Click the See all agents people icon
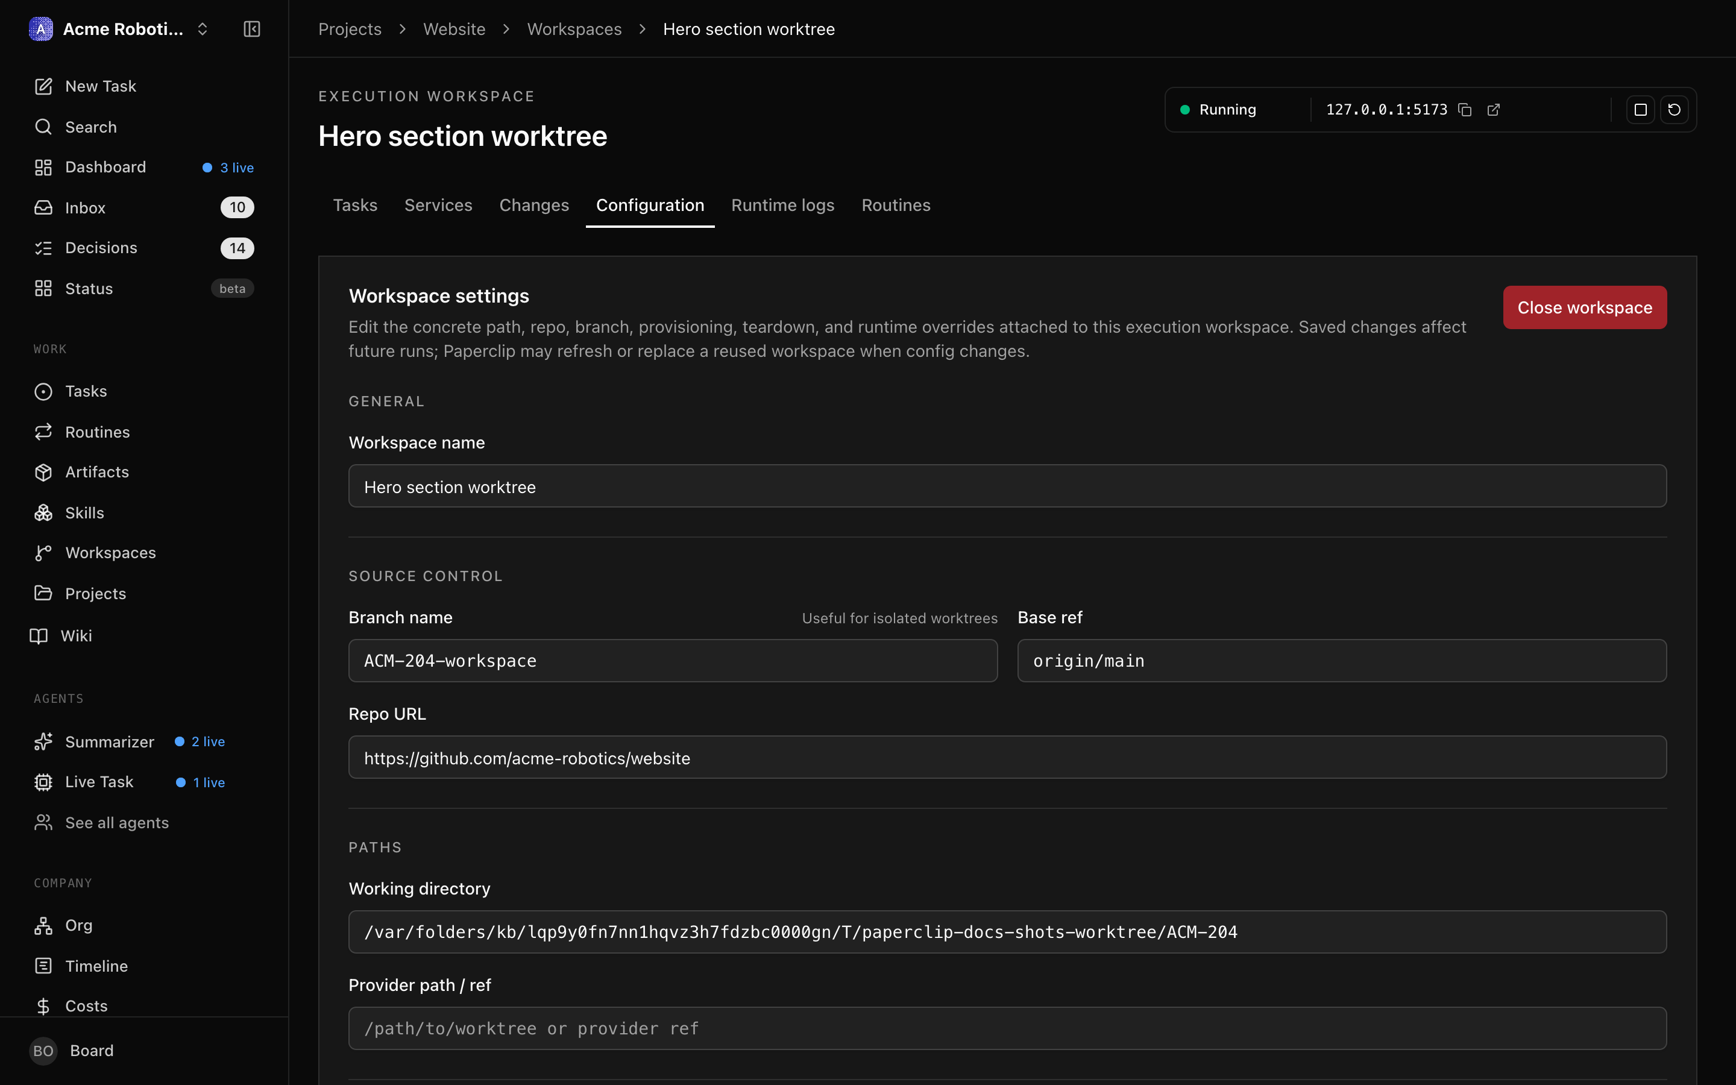Viewport: 1736px width, 1085px height. tap(43, 822)
